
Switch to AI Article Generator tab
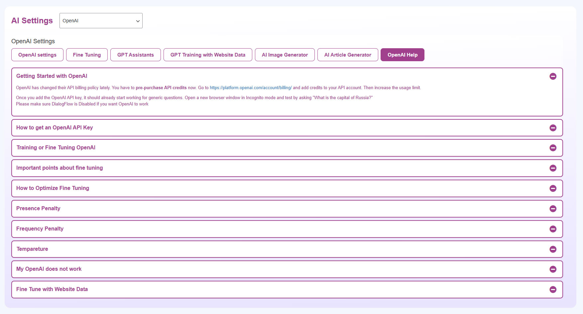348,55
